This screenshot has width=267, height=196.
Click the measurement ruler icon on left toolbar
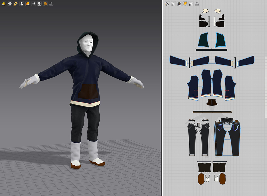click(x=51, y=4)
